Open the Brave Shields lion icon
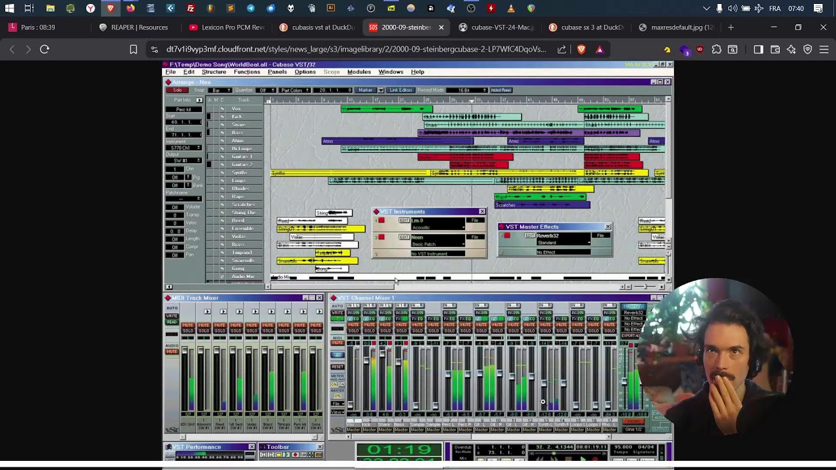 pos(581,50)
